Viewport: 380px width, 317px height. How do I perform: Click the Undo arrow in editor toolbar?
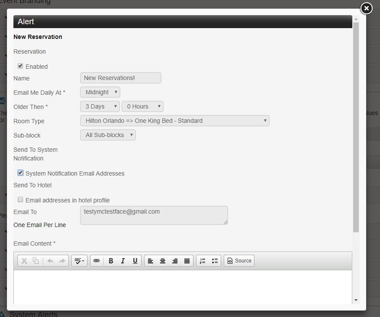point(50,261)
